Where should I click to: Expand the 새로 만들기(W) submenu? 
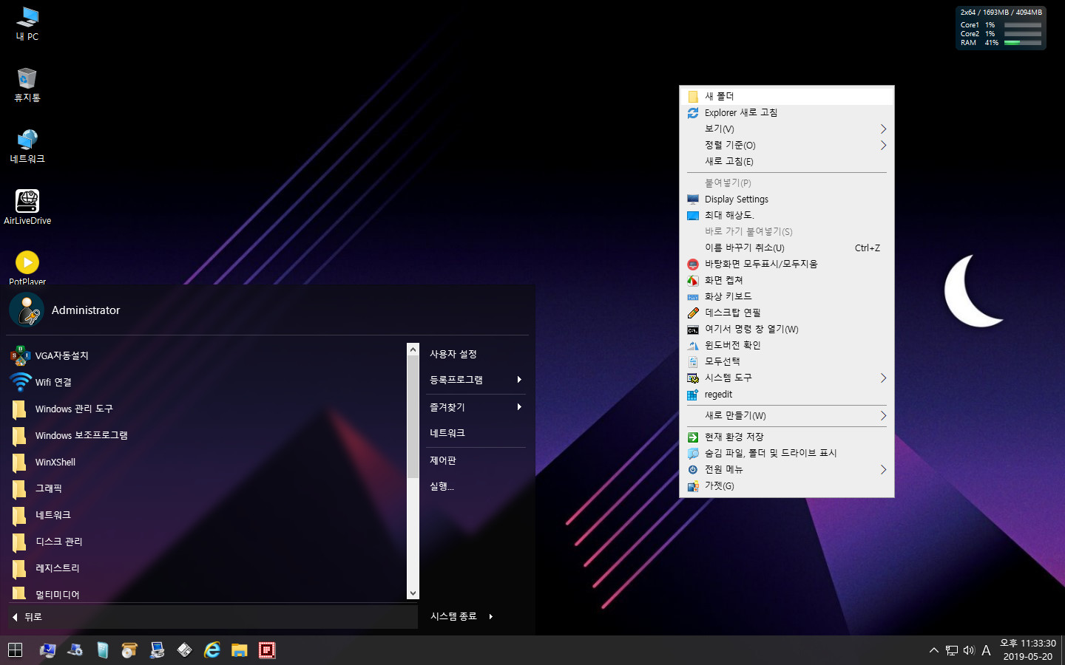(x=787, y=415)
